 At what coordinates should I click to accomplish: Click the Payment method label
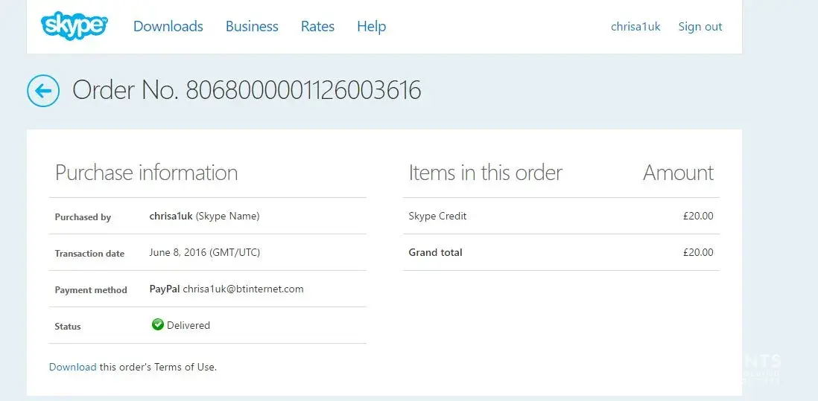(91, 290)
